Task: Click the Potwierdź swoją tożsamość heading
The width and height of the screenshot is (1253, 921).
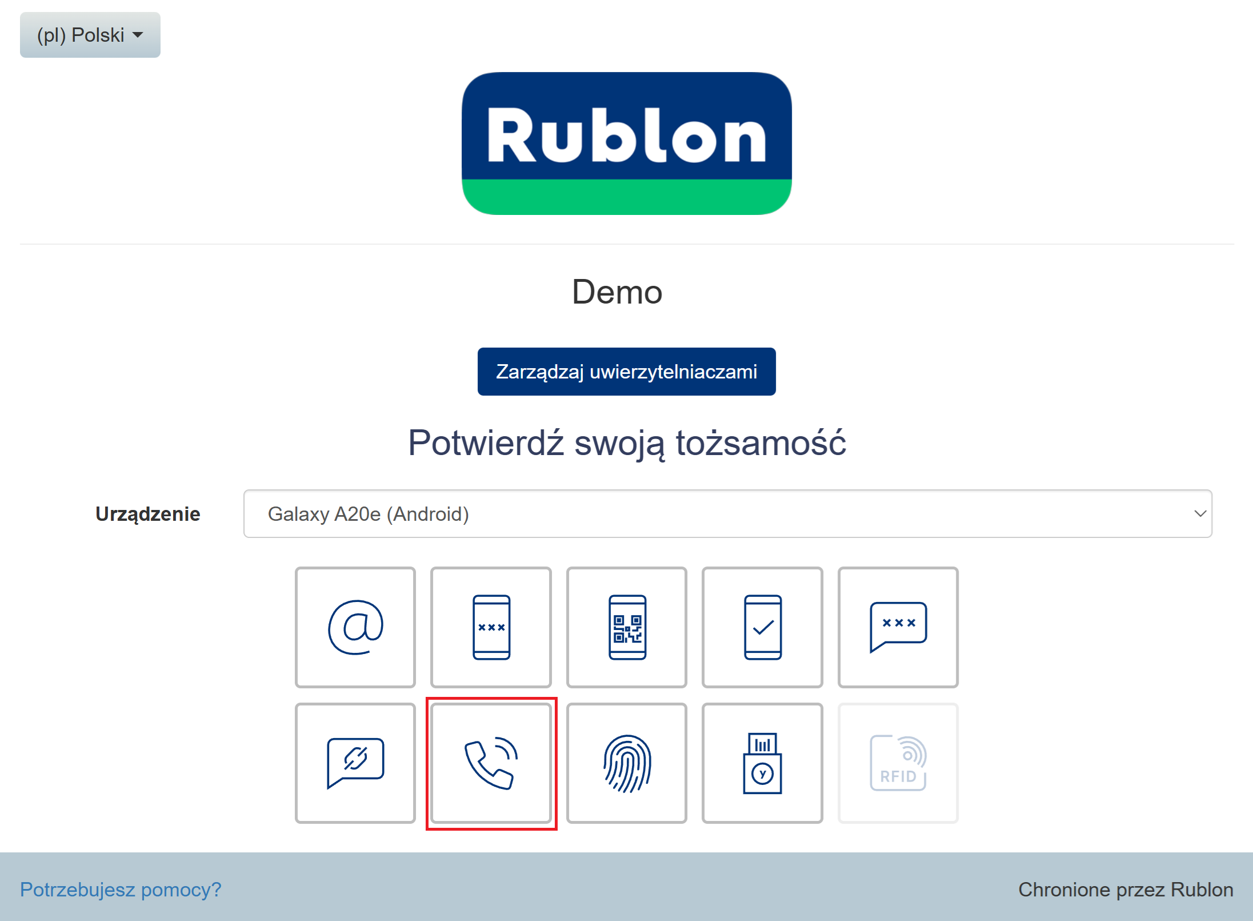Action: tap(627, 442)
